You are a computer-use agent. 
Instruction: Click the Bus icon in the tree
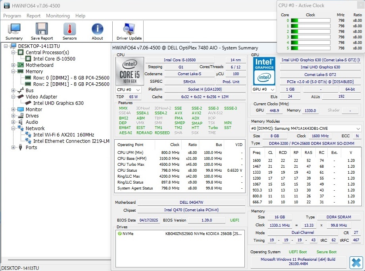pos(21,90)
